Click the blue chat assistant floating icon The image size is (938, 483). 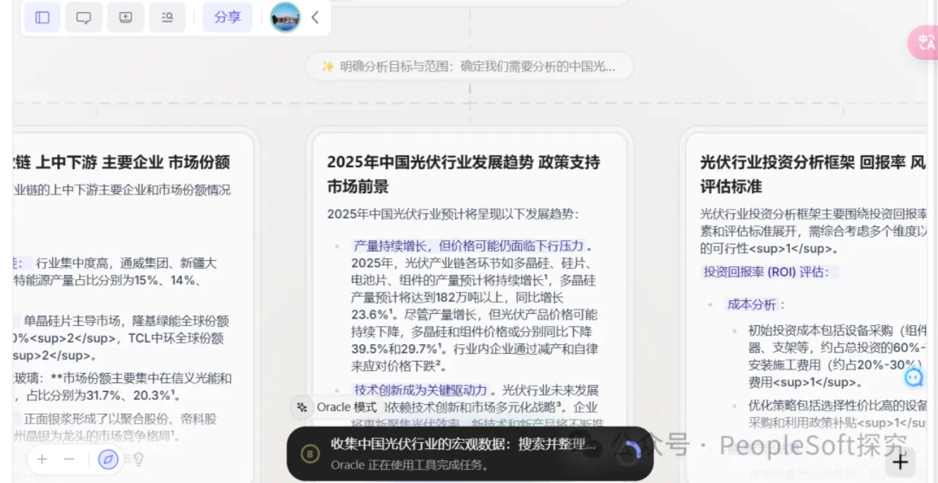coord(914,377)
